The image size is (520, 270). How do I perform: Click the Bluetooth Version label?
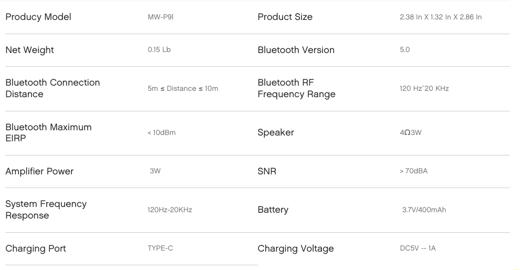point(296,50)
